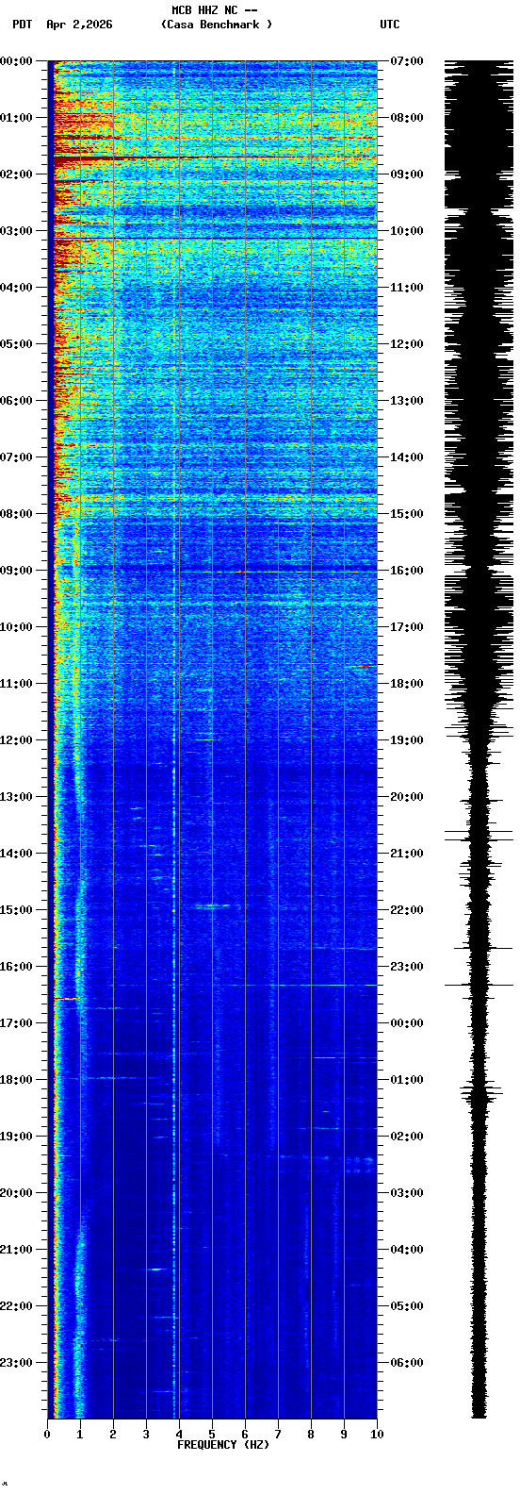Image resolution: width=520 pixels, height=1494 pixels.
Task: Click the frequency axis value 4
Action: point(179,1435)
